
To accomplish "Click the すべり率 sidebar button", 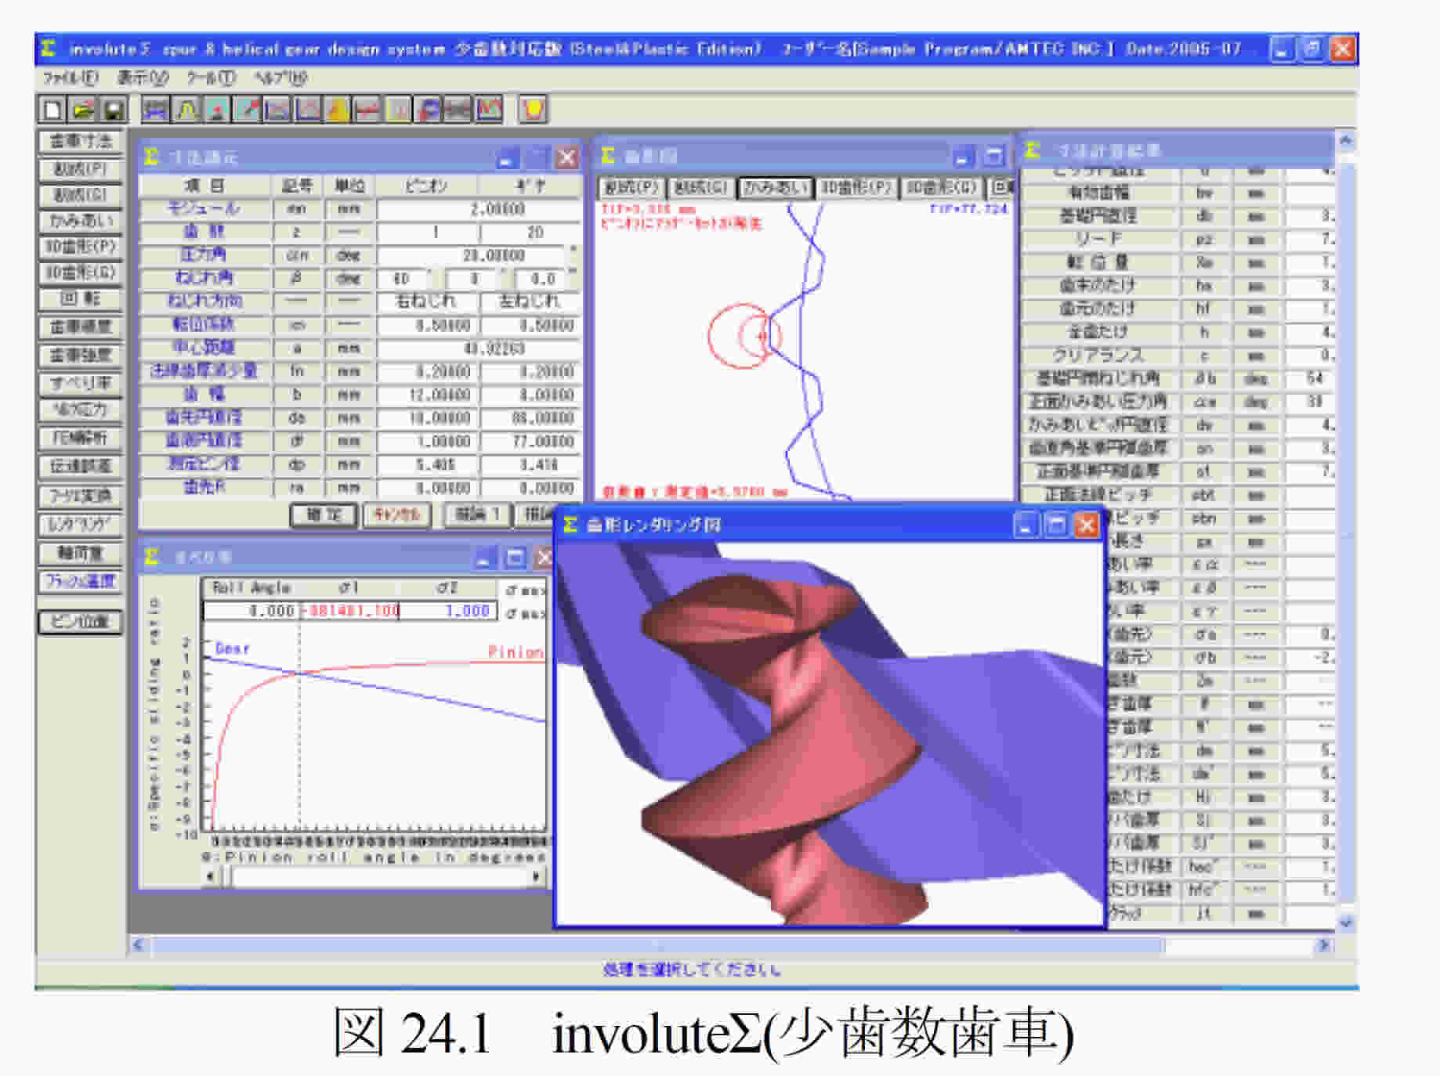I will [81, 383].
